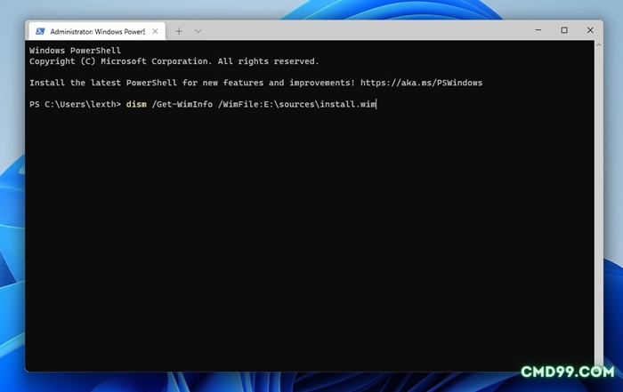The width and height of the screenshot is (623, 392).
Task: Open the https://aka.ms/PSWindows link
Action: [421, 83]
